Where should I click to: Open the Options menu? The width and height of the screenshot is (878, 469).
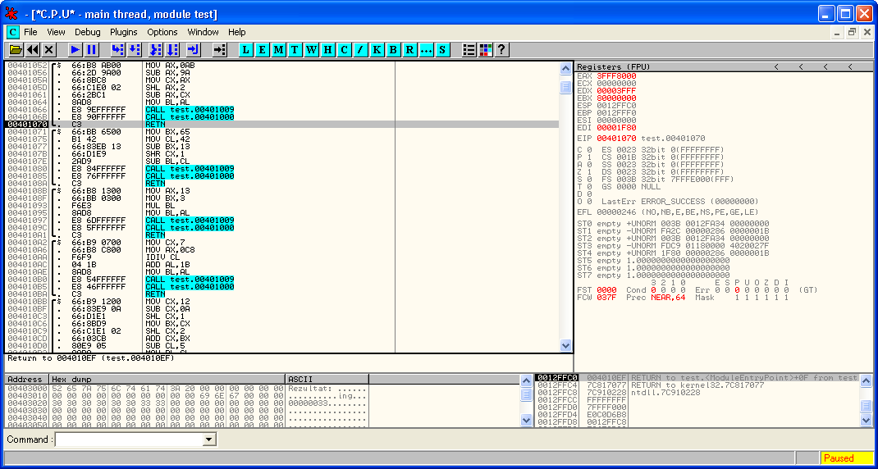[x=162, y=32]
